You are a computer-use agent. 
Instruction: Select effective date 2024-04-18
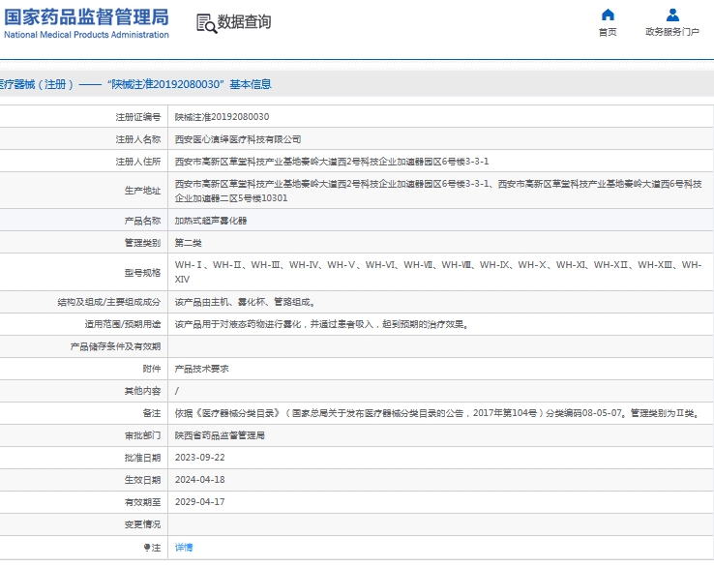[200, 480]
